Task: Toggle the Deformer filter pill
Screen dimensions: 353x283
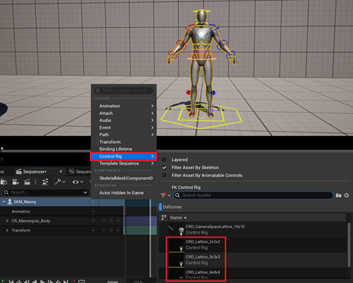Action: point(171,207)
